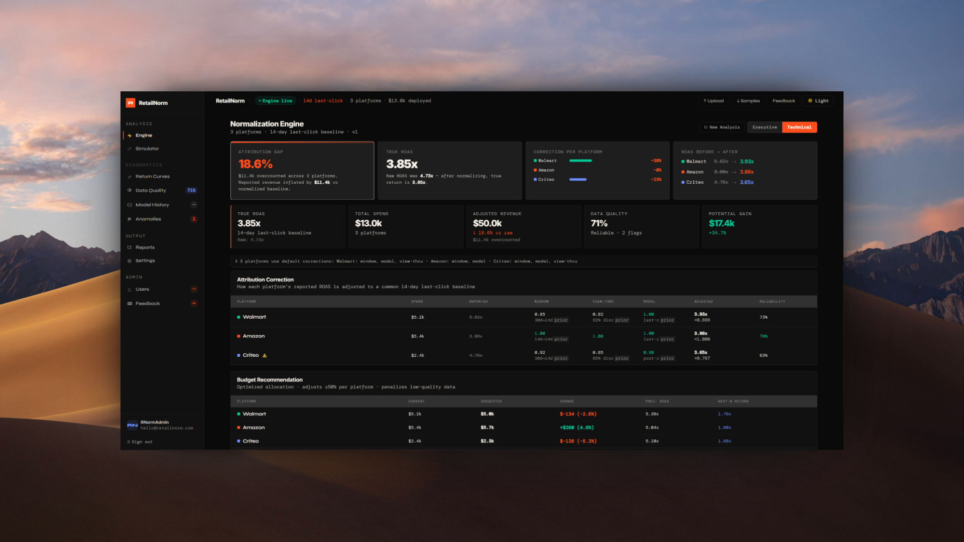Open the Reports output section
Image resolution: width=964 pixels, height=542 pixels.
(x=145, y=247)
